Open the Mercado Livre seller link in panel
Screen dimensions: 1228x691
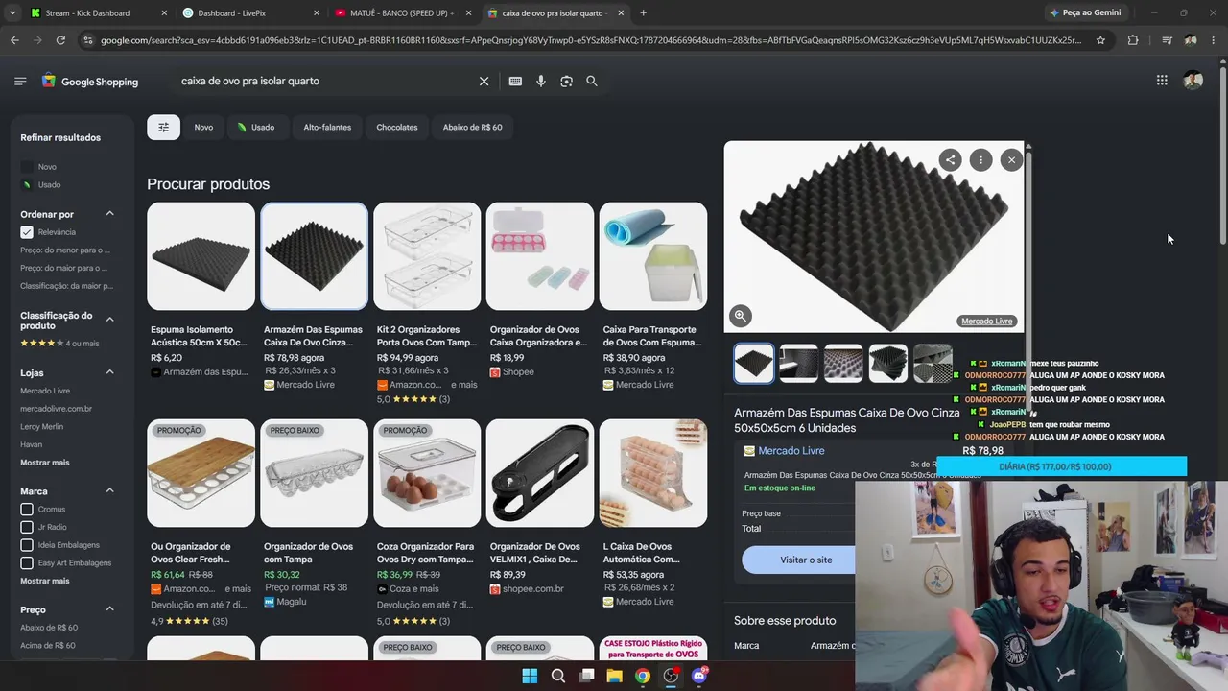(791, 451)
